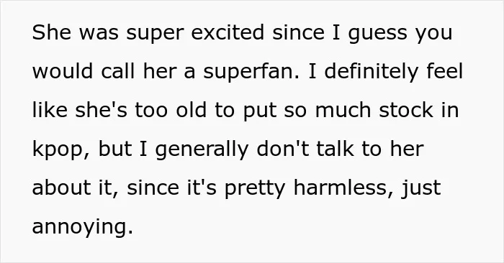Click the word "she's" in the third line

coord(102,110)
